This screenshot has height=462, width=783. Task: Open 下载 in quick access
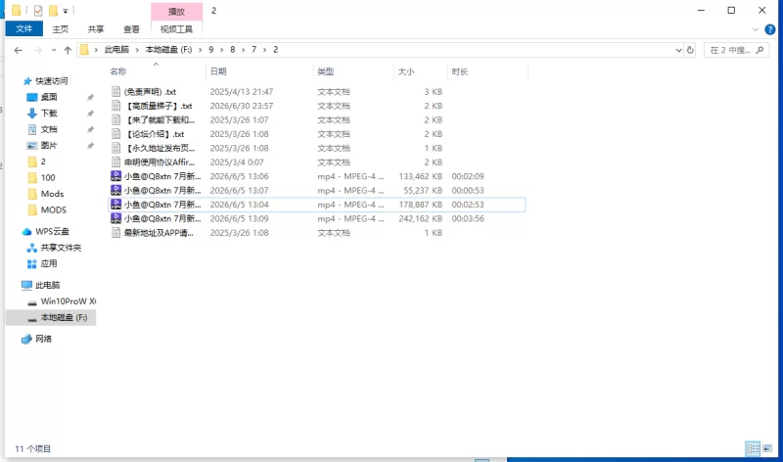(48, 114)
